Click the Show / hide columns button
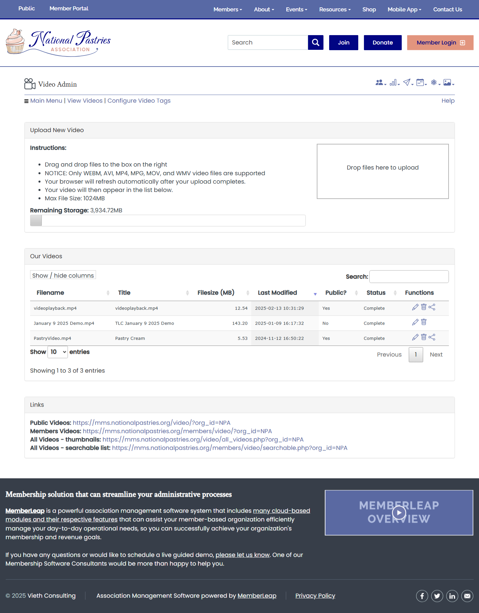This screenshot has height=613, width=479. pyautogui.click(x=63, y=275)
